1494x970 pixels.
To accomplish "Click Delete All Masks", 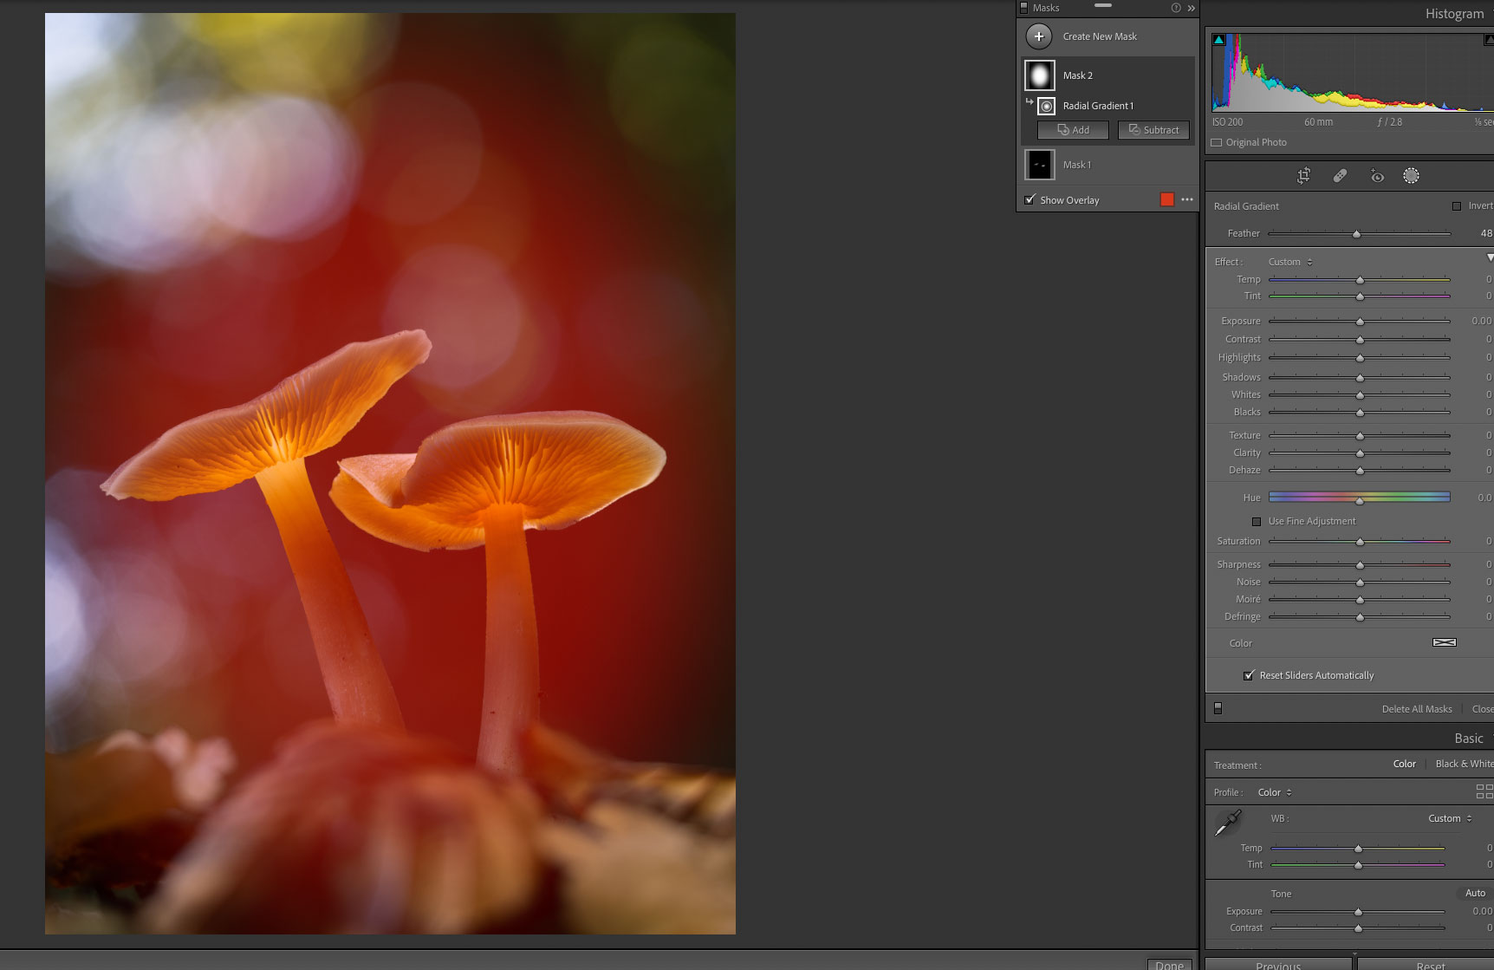I will pyautogui.click(x=1417, y=708).
